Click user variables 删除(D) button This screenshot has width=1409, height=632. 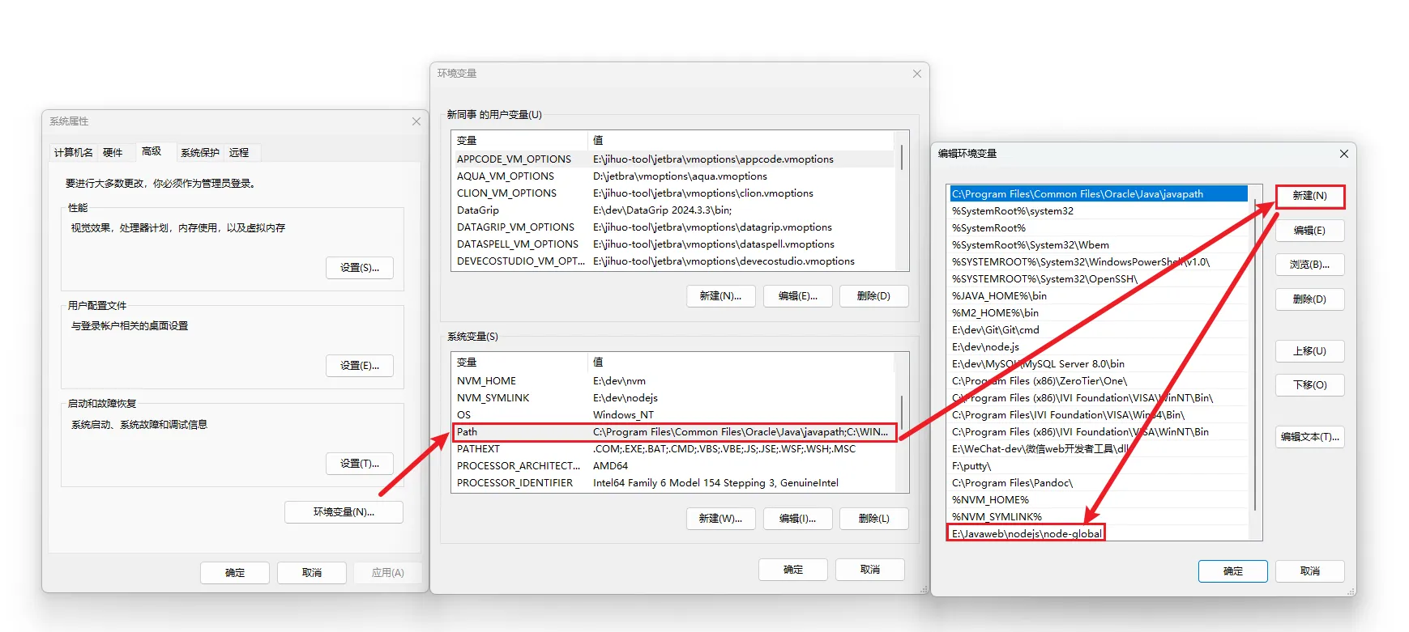tap(873, 296)
